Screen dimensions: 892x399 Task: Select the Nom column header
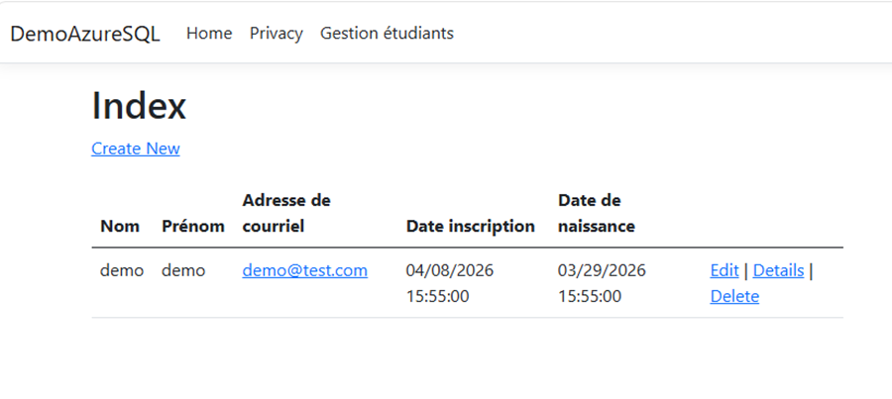coord(120,227)
